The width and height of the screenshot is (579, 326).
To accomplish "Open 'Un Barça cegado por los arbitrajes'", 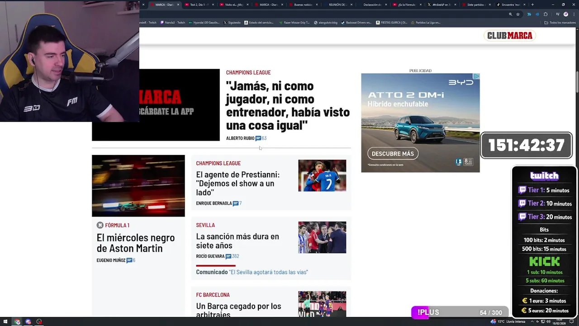I will point(238,310).
